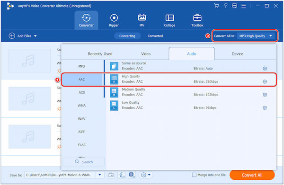
Task: Click the AnyMP4 application logo
Action: (10, 6)
